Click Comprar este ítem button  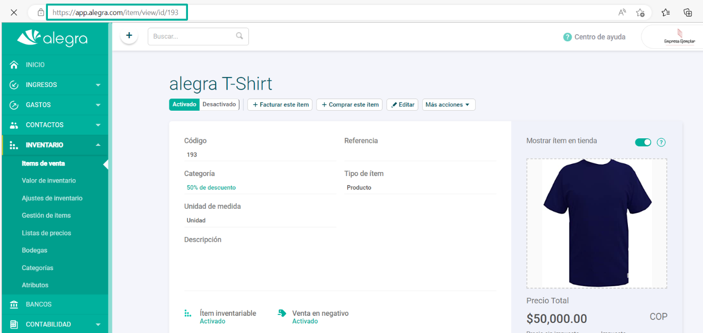click(x=349, y=105)
